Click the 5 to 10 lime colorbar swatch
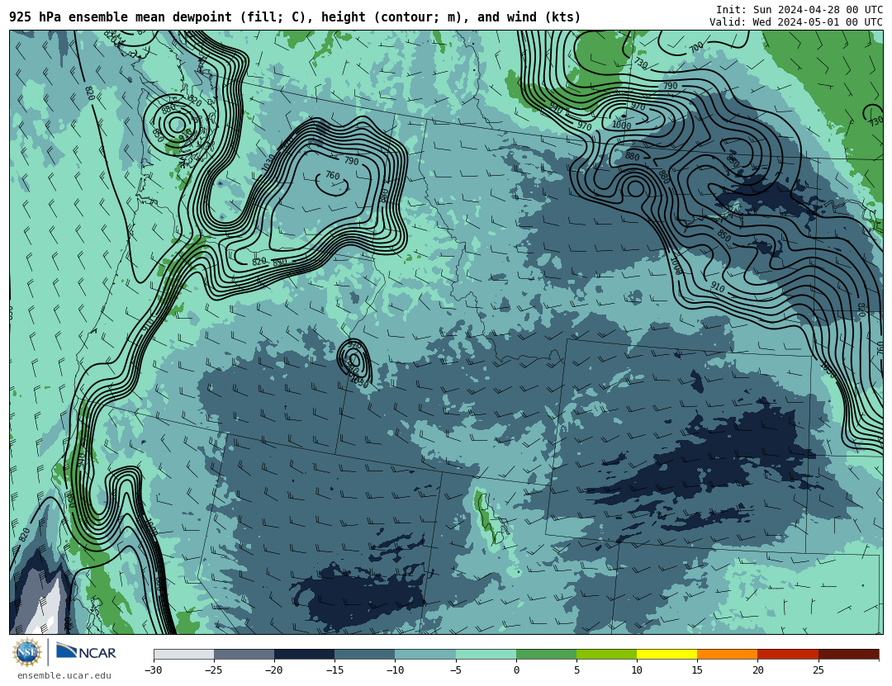892x686 pixels. (x=606, y=654)
